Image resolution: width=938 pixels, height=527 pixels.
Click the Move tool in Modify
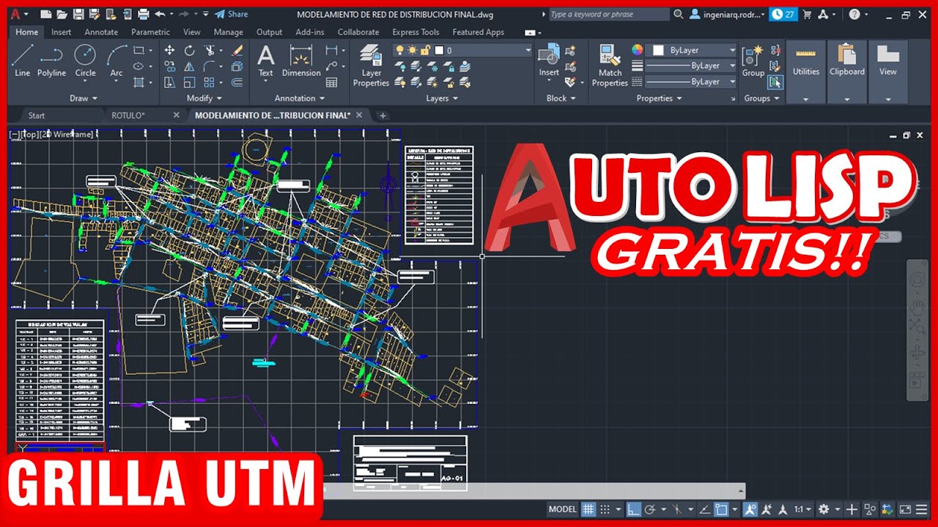coord(169,51)
